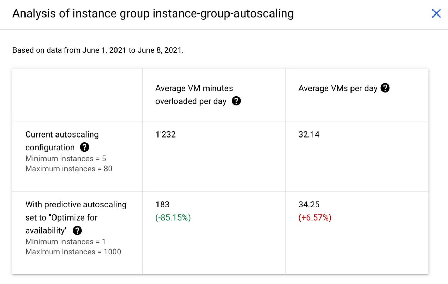Click the June 2021 data range text
This screenshot has height=284, width=448.
coord(98,50)
